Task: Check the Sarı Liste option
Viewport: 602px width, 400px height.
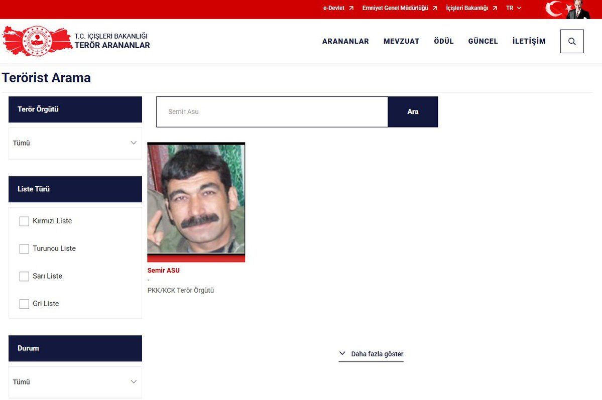Action: click(24, 277)
